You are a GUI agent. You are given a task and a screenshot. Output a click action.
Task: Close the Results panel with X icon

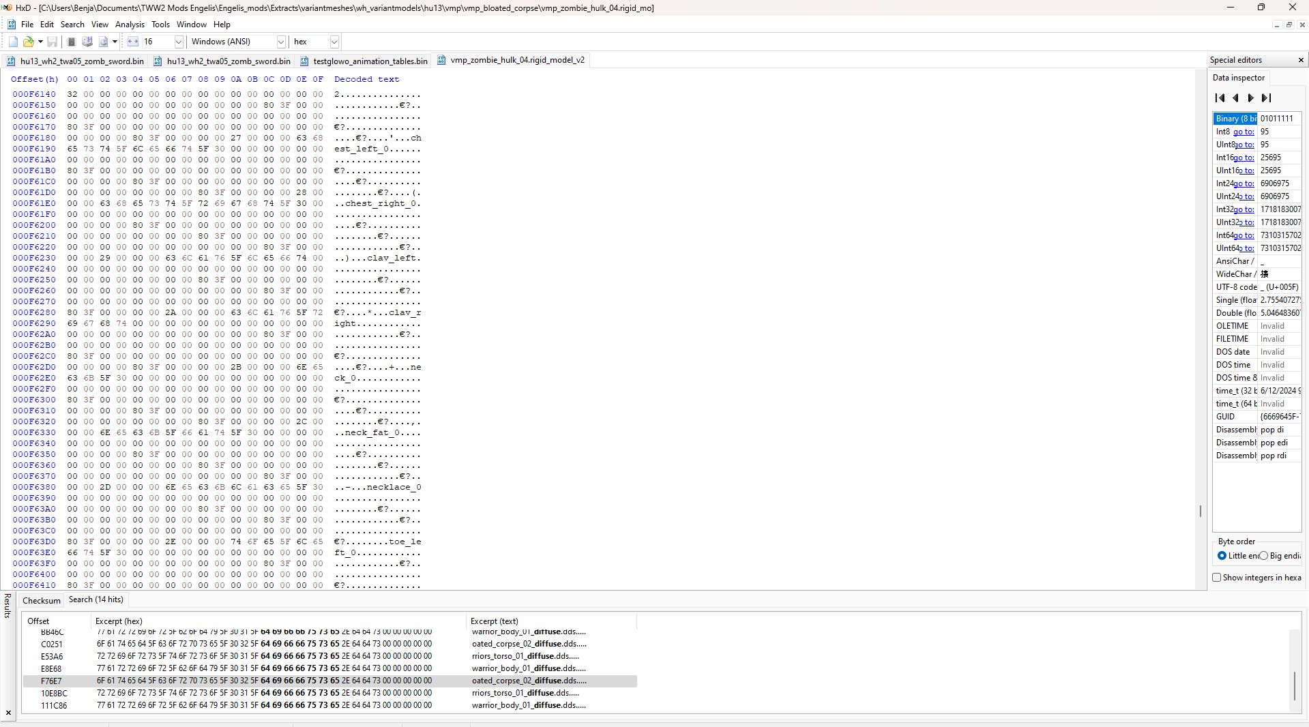pos(8,713)
